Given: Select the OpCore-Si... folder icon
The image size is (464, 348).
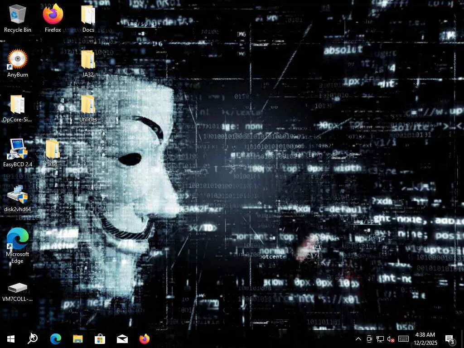Looking at the screenshot, I should coord(18,108).
